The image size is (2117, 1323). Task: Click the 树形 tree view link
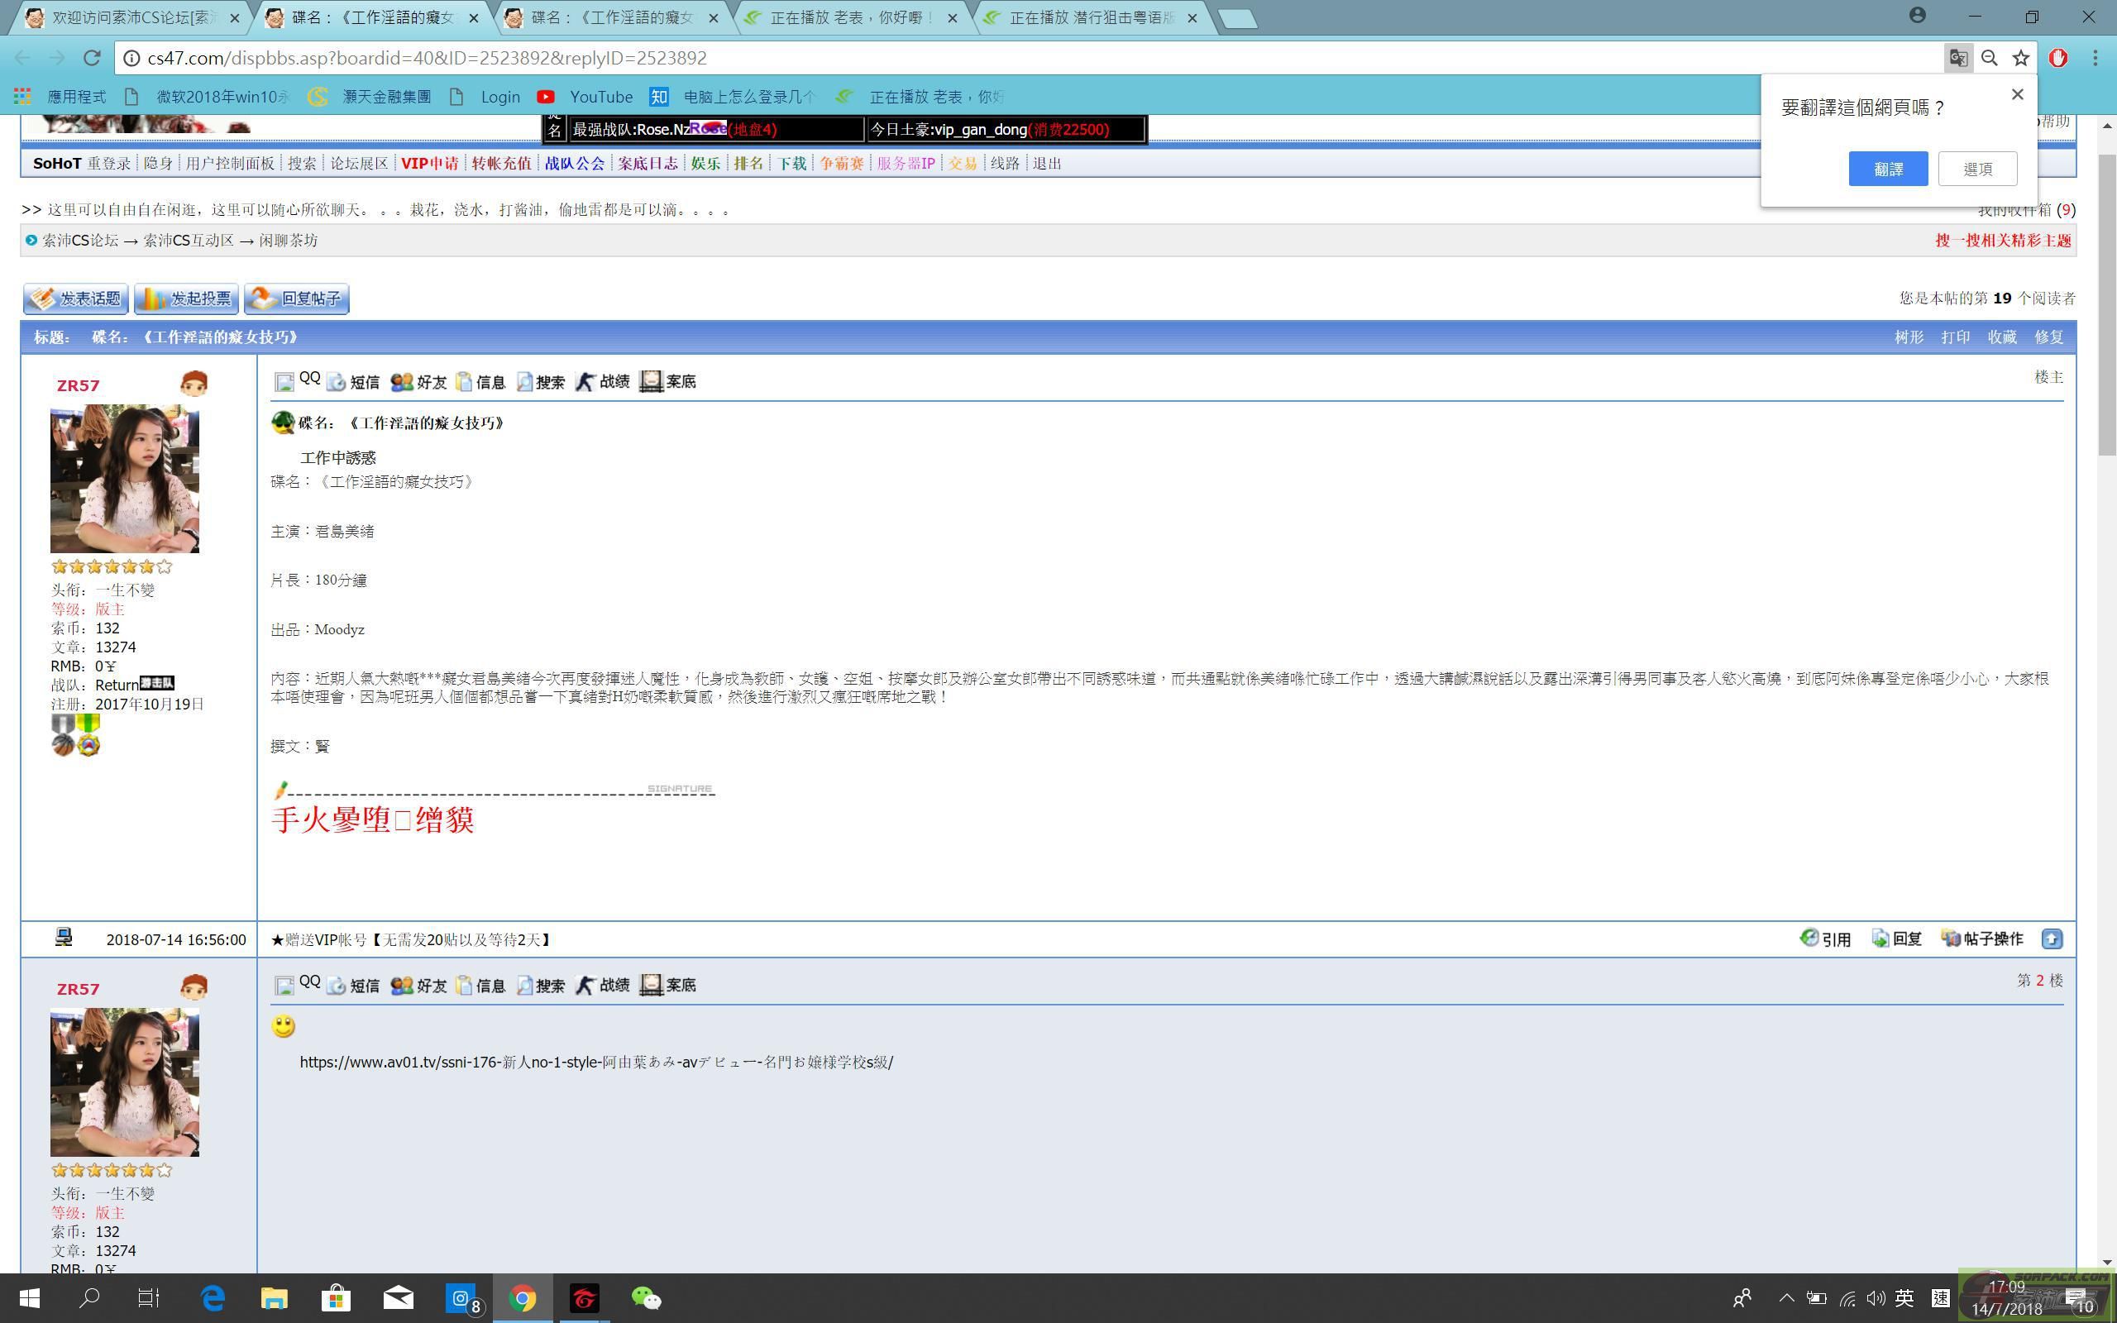[1909, 337]
